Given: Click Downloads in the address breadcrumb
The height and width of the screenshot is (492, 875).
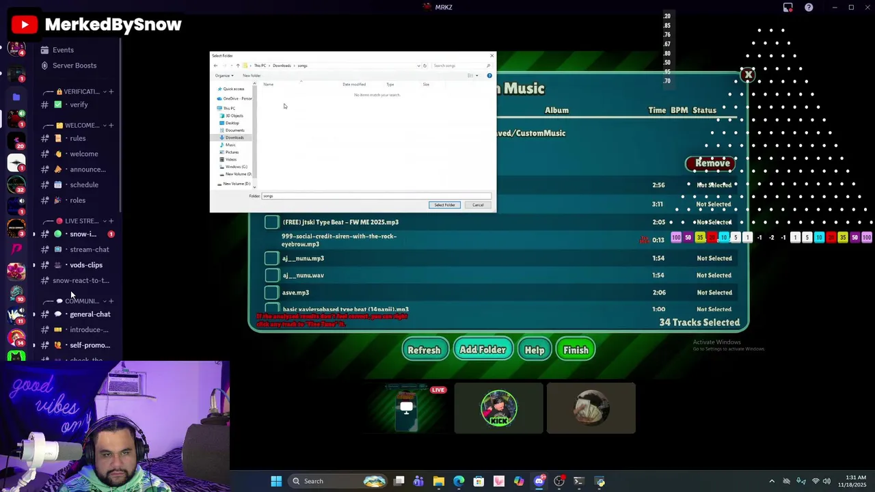Looking at the screenshot, I should coord(282,66).
